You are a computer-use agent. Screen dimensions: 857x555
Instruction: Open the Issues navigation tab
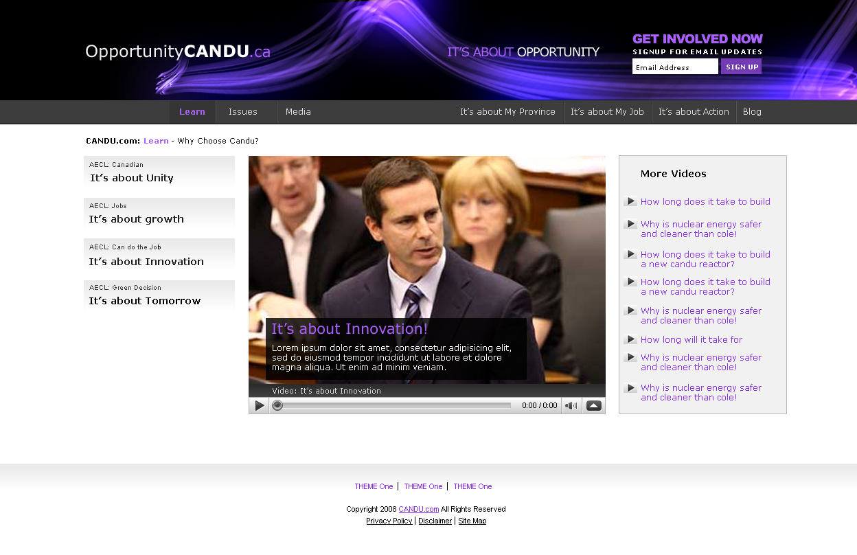coord(243,112)
